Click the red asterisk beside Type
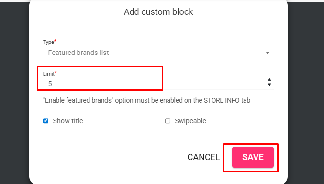Image resolution: width=324 pixels, height=184 pixels. point(55,41)
